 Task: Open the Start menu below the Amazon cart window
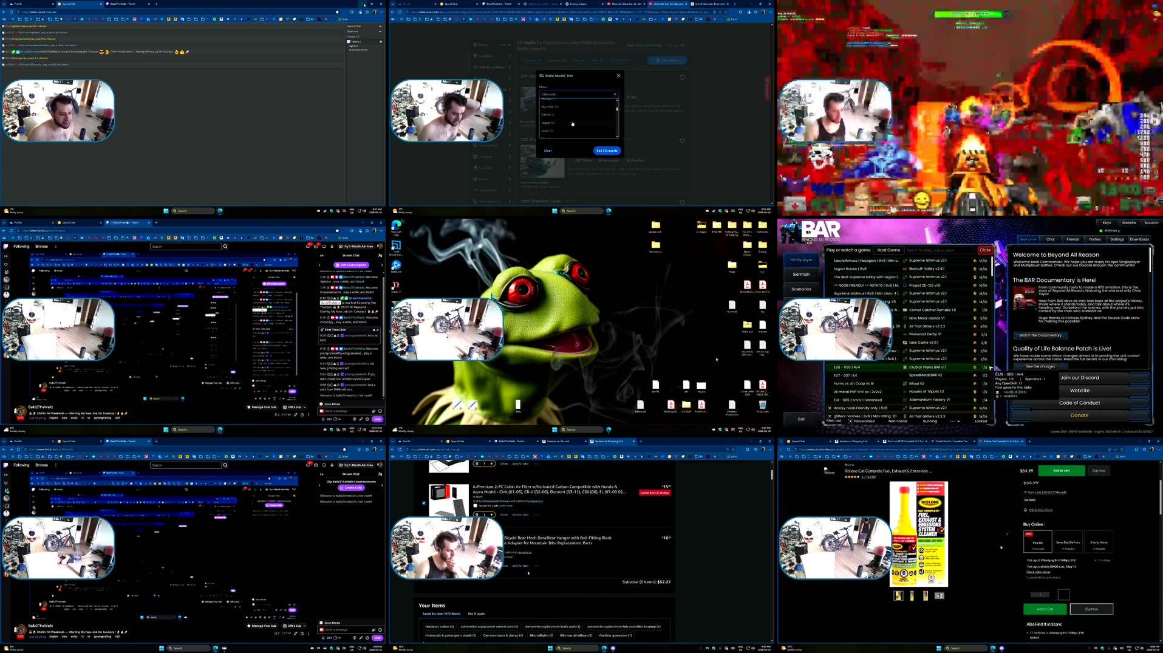point(550,648)
